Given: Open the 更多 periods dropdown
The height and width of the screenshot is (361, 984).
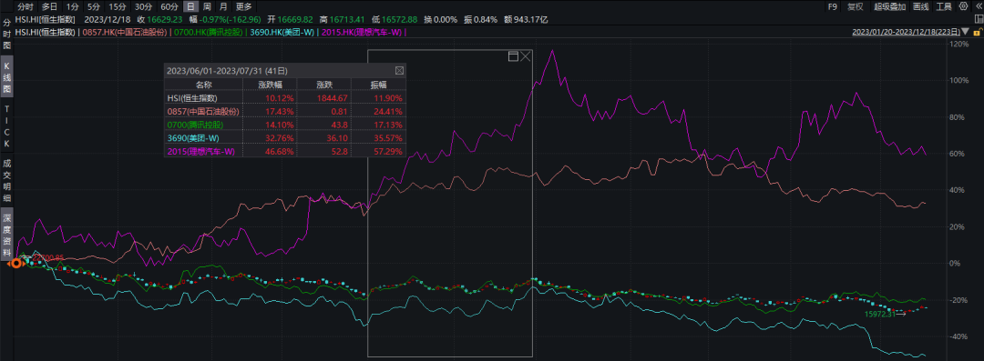Looking at the screenshot, I should coord(244,7).
